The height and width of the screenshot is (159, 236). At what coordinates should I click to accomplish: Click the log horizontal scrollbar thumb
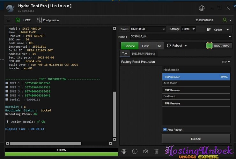coord(45,143)
